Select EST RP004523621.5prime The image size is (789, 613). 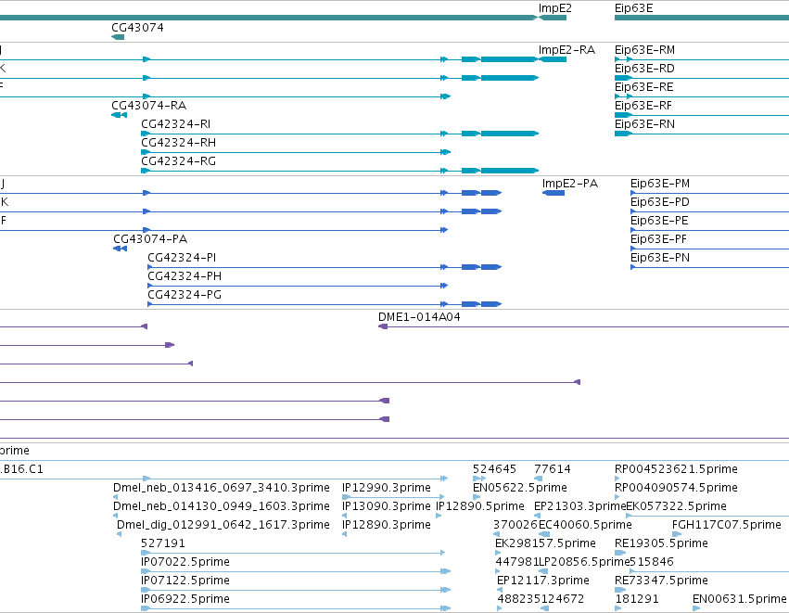click(676, 469)
